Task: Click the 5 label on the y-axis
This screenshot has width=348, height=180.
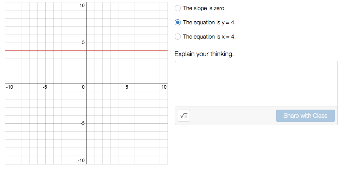Action: pyautogui.click(x=83, y=42)
